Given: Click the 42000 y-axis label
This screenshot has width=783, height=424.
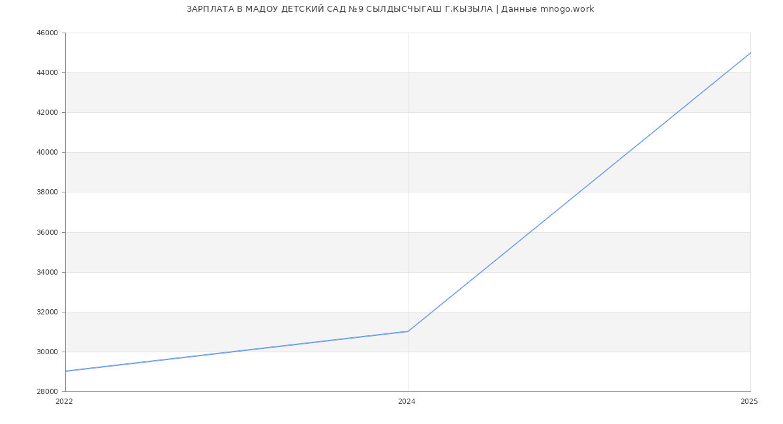Looking at the screenshot, I should [x=48, y=113].
